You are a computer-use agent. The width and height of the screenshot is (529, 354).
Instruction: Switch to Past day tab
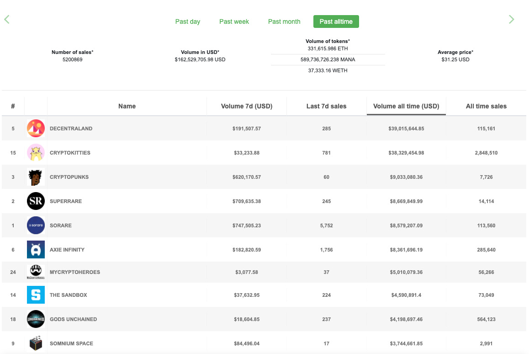[188, 21]
